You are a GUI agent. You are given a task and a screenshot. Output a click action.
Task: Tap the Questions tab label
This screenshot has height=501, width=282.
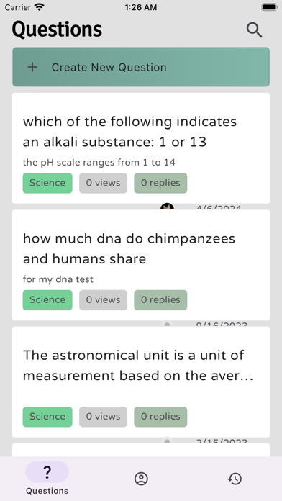47,491
